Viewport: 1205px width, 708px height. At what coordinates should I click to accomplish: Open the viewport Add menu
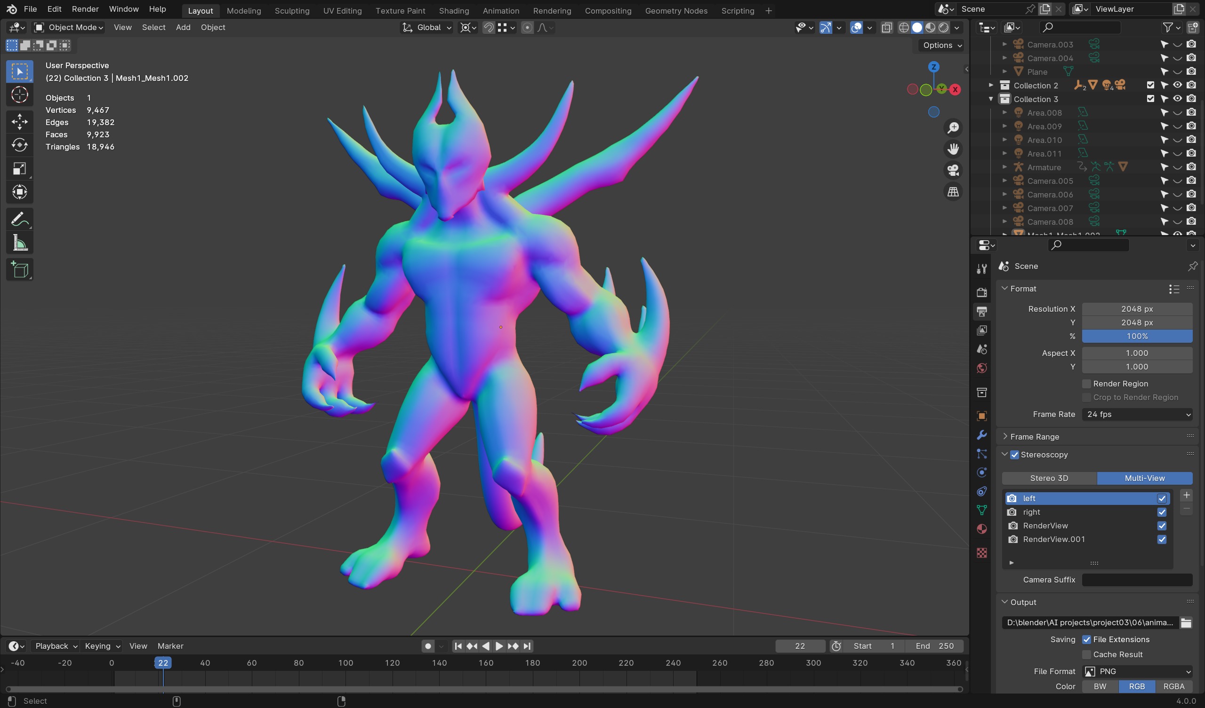[183, 28]
